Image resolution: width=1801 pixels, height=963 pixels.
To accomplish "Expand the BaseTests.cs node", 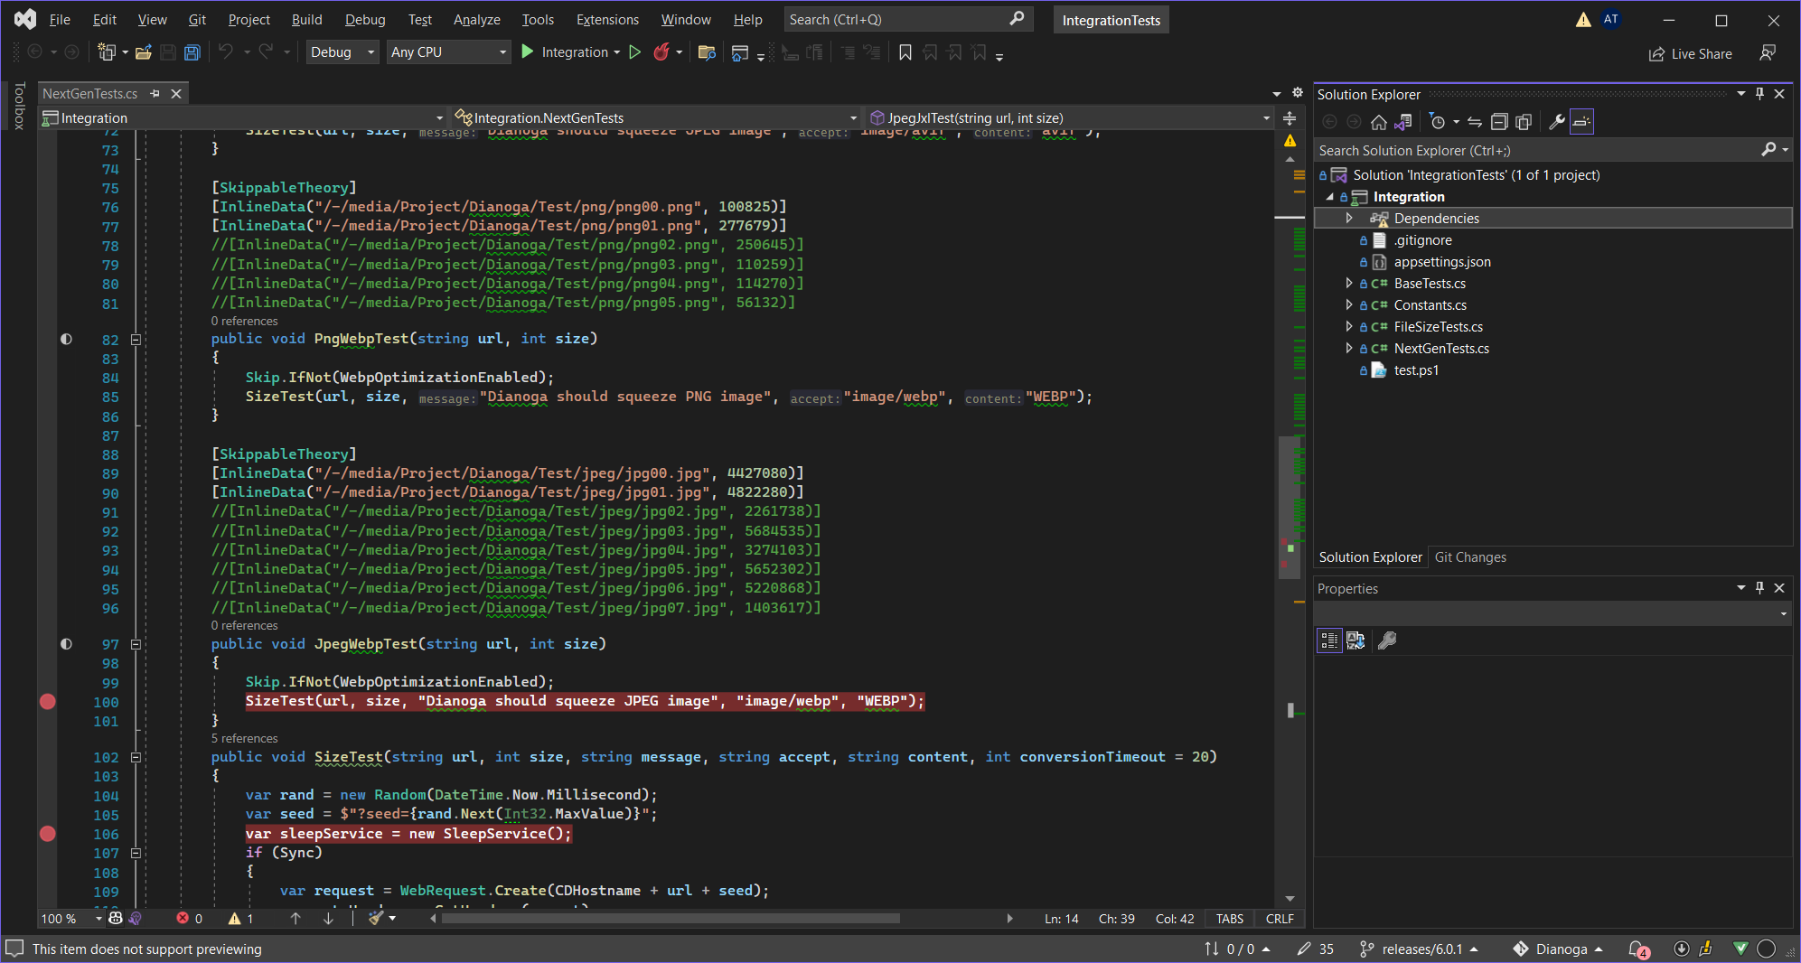I will 1349,283.
